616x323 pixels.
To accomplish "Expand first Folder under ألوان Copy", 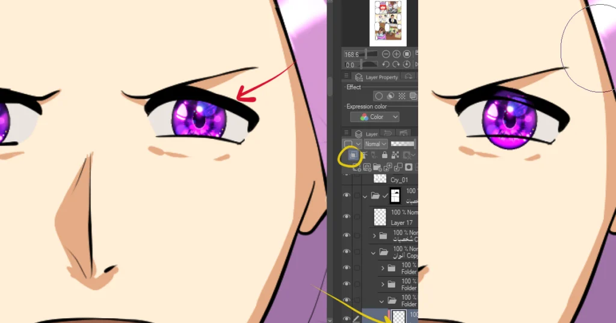I will point(383,268).
